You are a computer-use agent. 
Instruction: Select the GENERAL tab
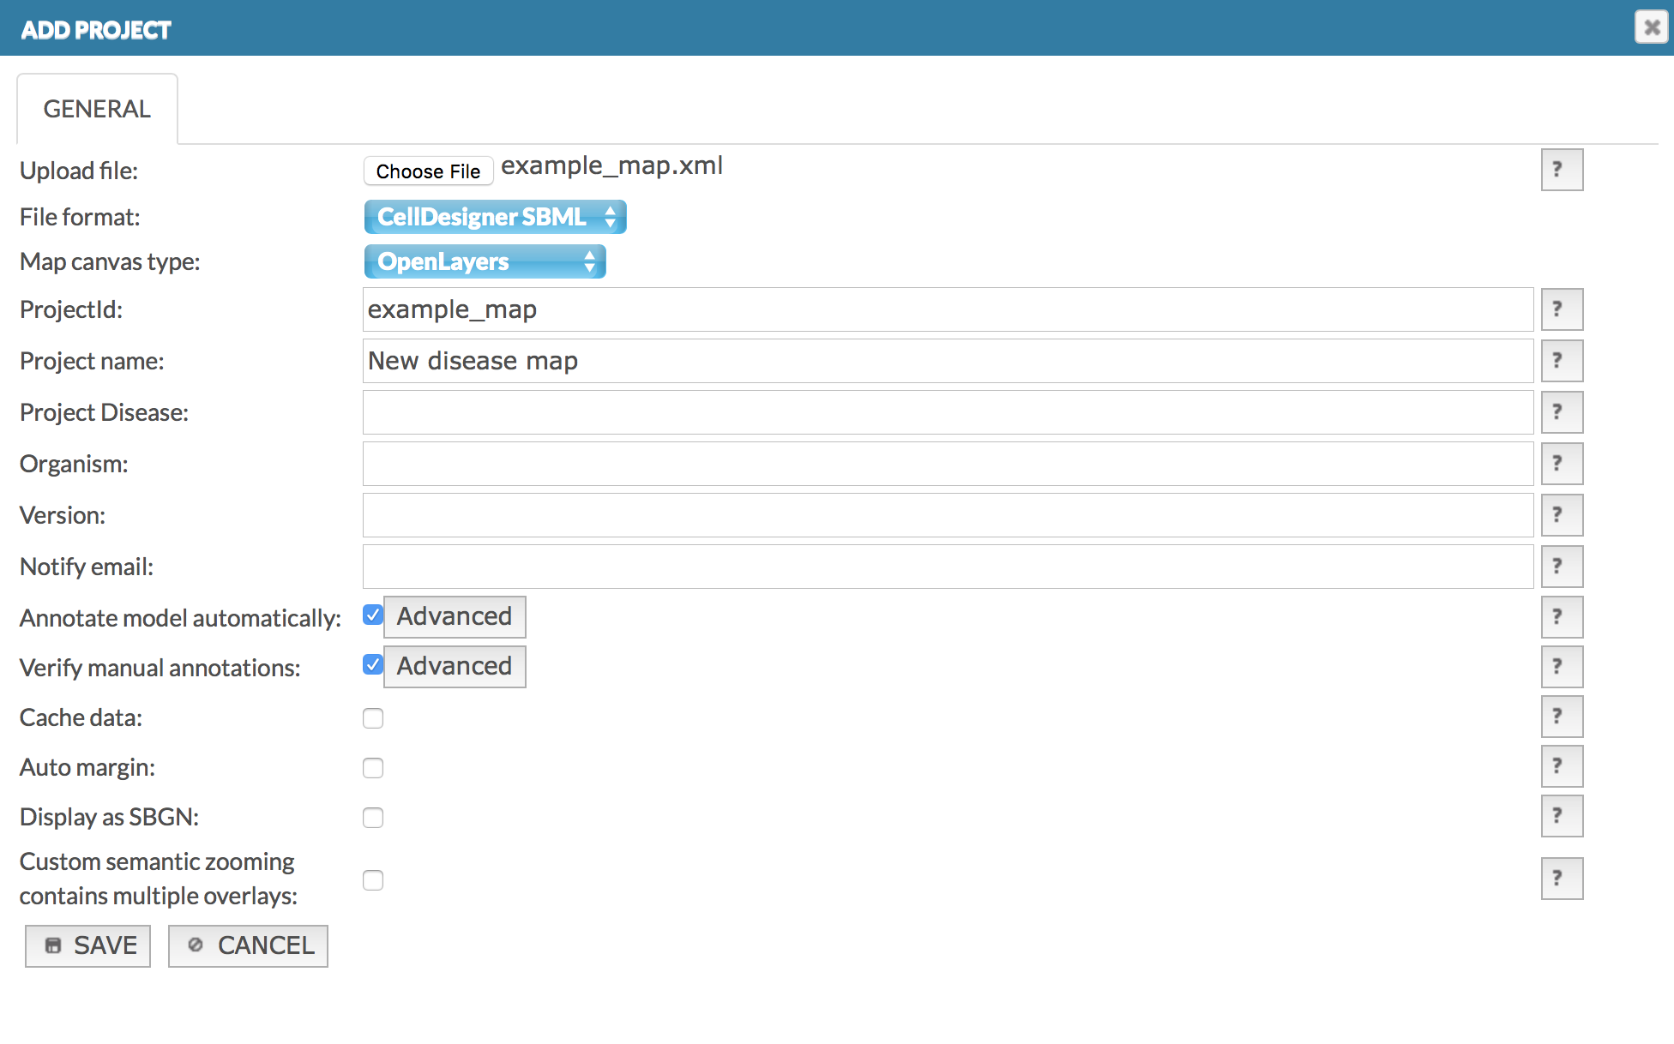click(x=97, y=109)
